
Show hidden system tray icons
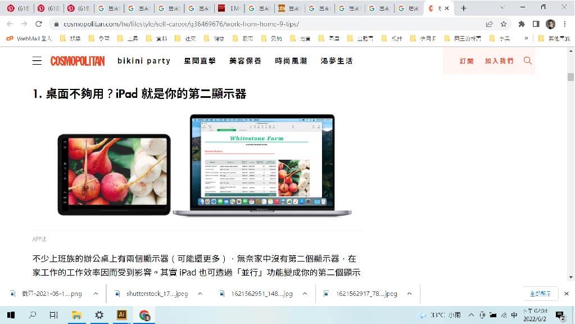click(x=470, y=315)
